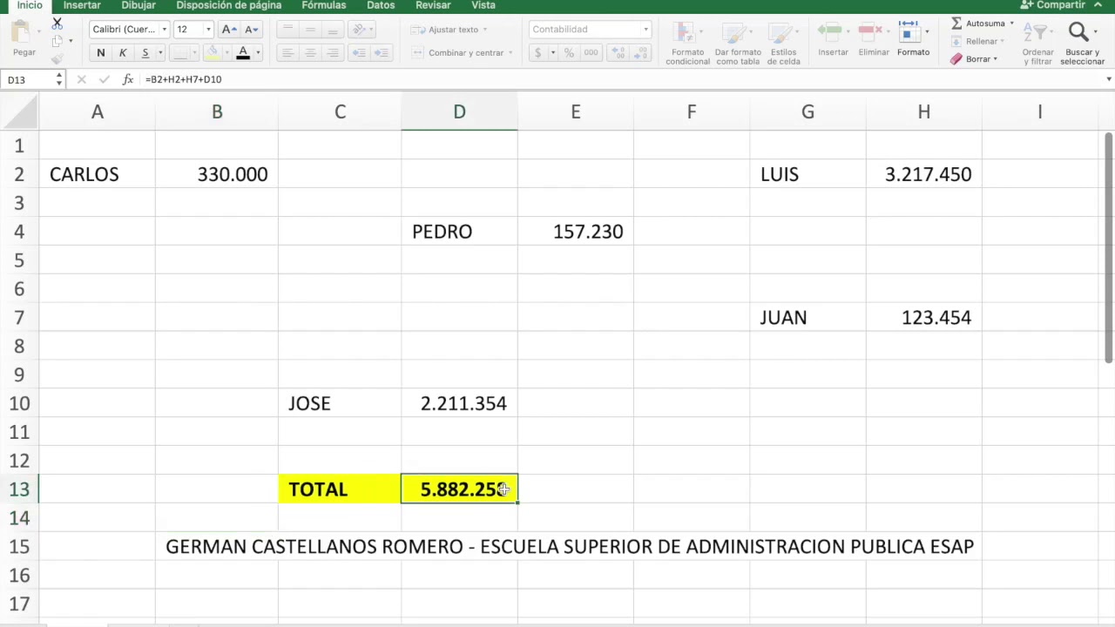The height and width of the screenshot is (627, 1115).
Task: Switch to the Datos tab
Action: point(381,5)
